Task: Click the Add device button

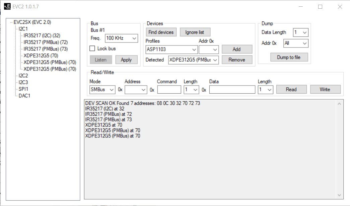Action: click(237, 49)
